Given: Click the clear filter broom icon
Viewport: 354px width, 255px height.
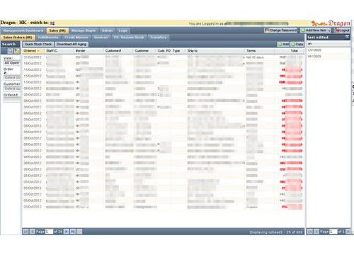Looking at the screenshot, I should tap(17, 51).
